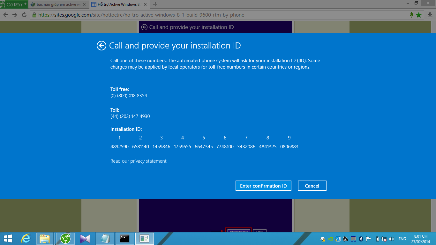Click installation ID block 4892590

[x=119, y=147]
